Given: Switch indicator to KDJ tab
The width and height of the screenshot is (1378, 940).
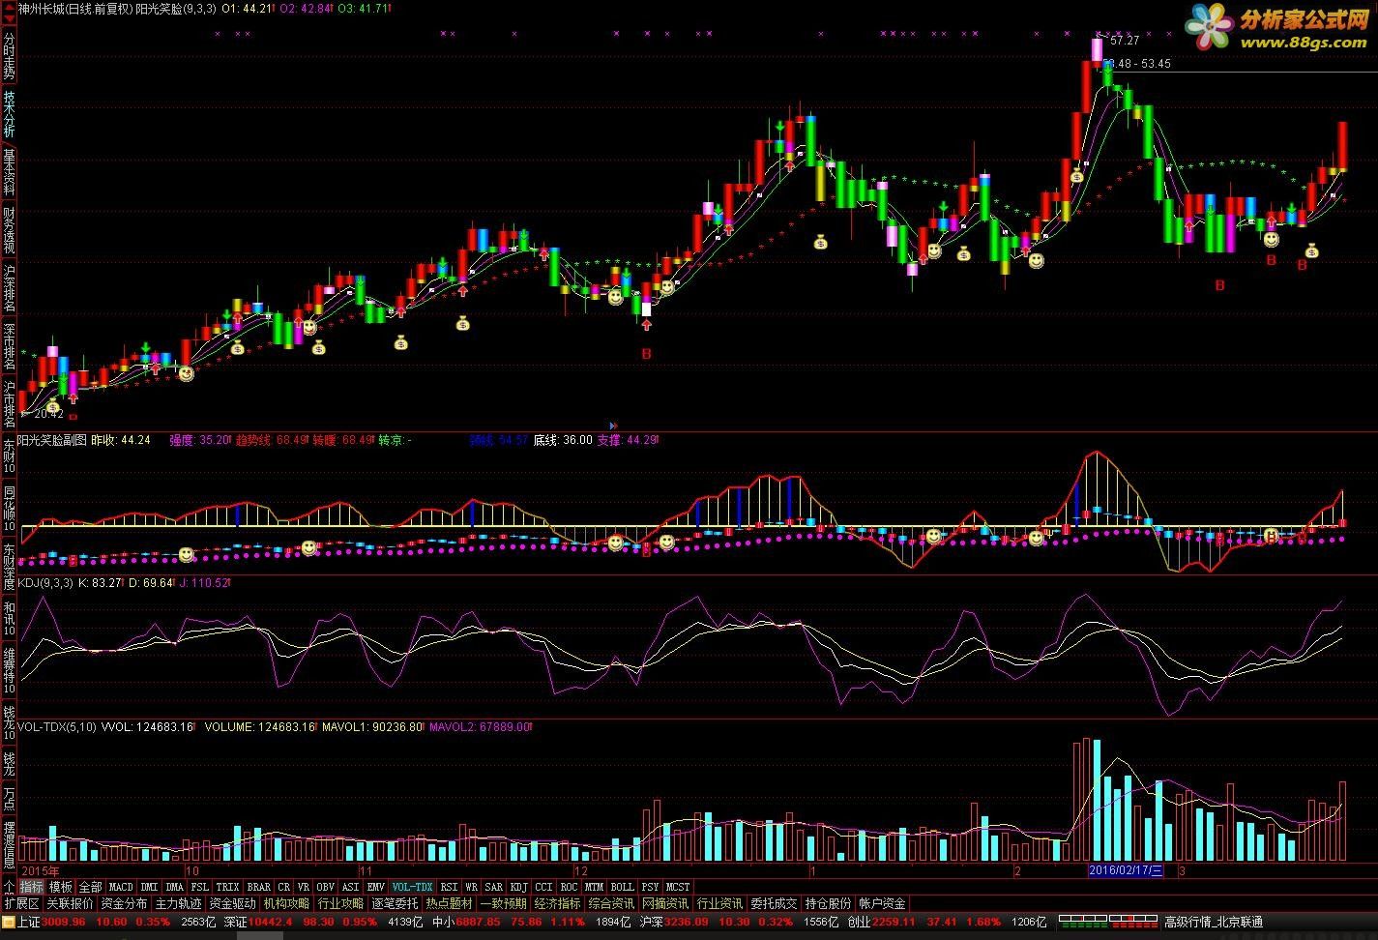Looking at the screenshot, I should pos(519,887).
